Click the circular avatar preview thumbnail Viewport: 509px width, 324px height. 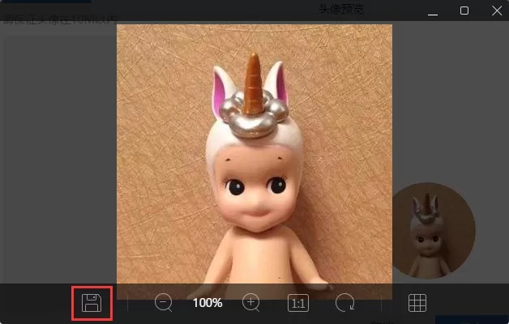coord(434,231)
